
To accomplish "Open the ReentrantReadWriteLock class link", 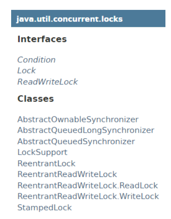I will point(67,174).
